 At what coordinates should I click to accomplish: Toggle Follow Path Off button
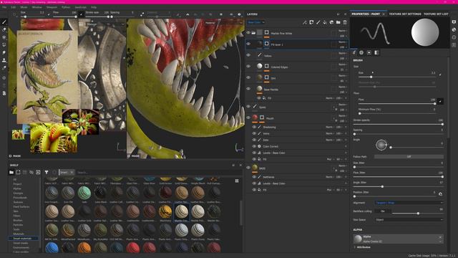tap(409, 156)
